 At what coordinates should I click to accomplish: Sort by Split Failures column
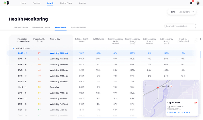pos(99,39)
